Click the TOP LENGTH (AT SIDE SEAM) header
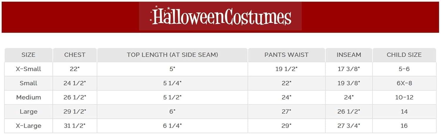Viewport: 441px width, 134px height. tap(172, 55)
